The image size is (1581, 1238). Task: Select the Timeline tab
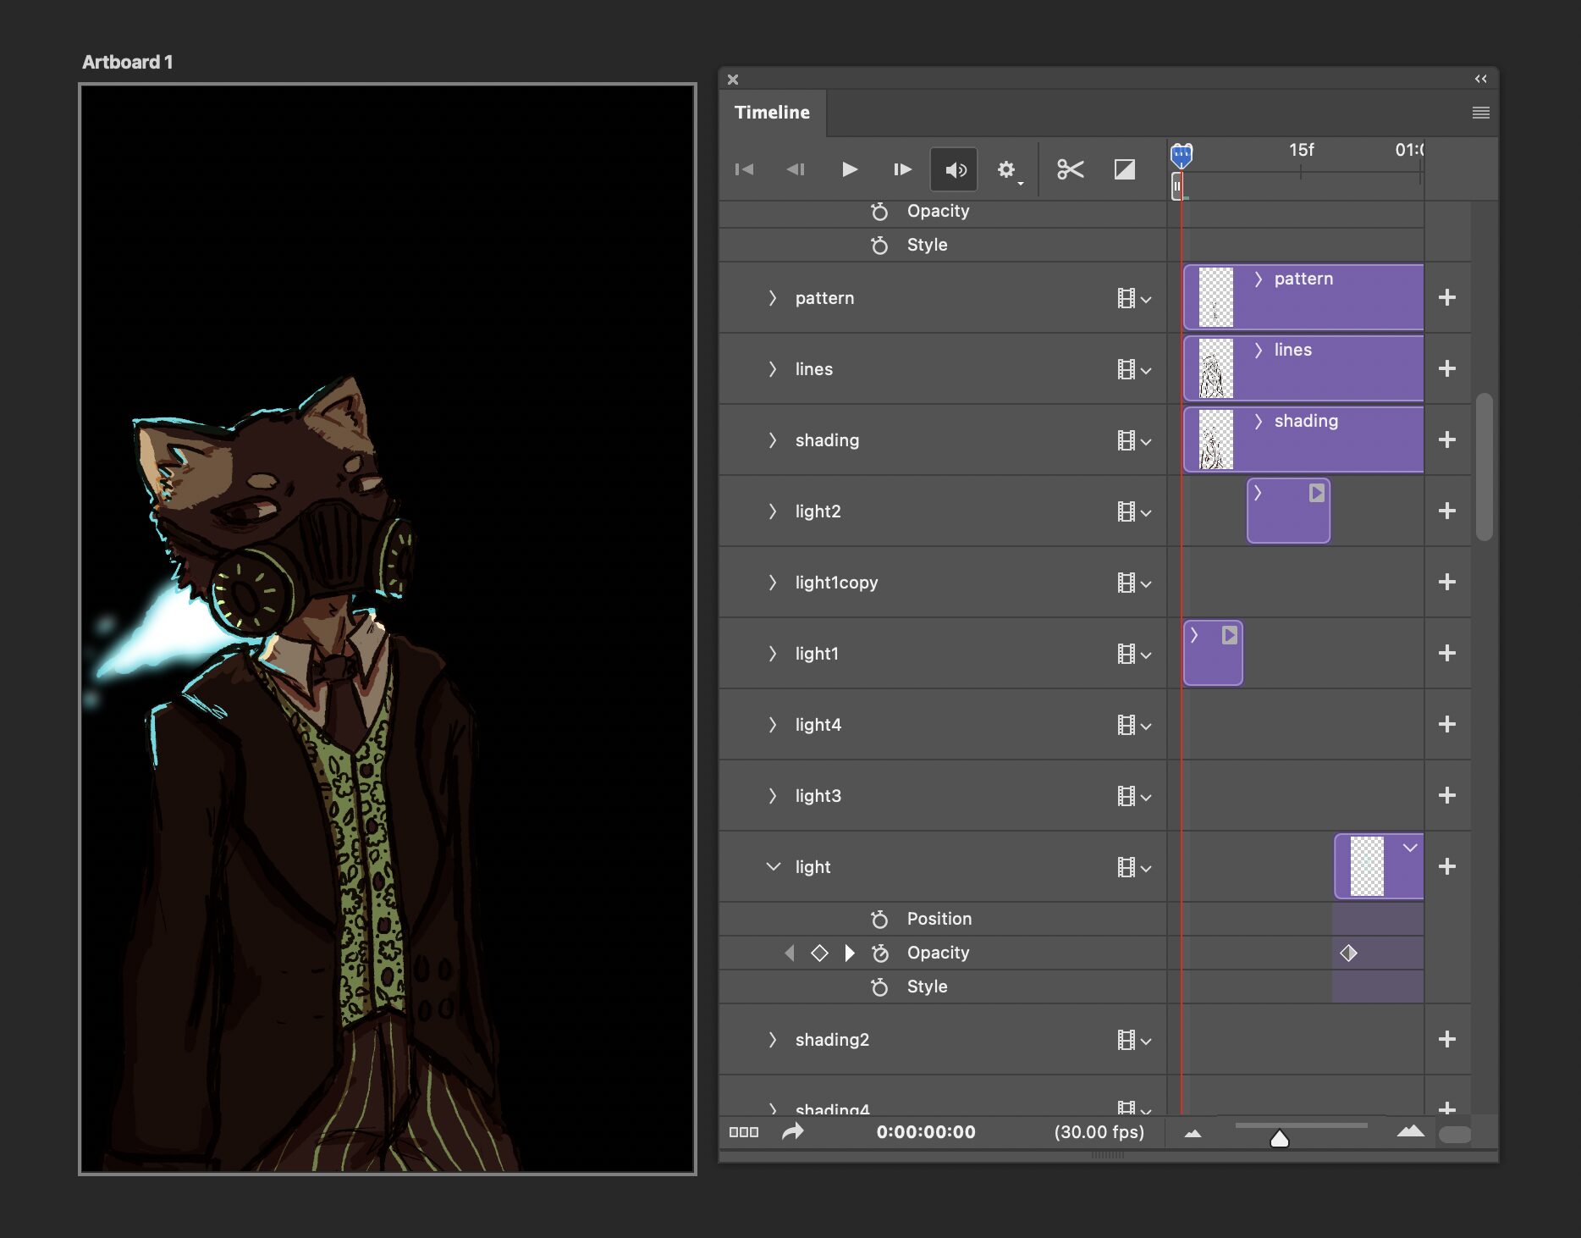click(772, 113)
